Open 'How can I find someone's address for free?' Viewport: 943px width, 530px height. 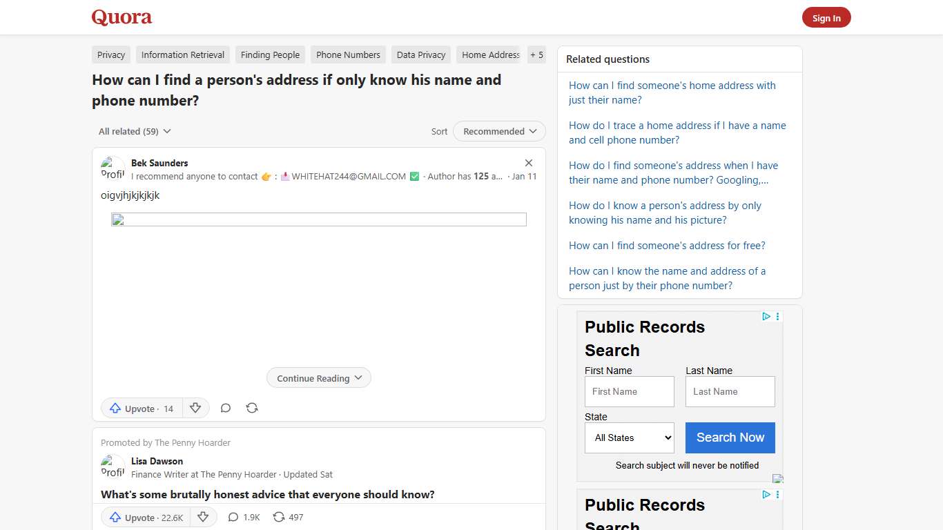[667, 245]
